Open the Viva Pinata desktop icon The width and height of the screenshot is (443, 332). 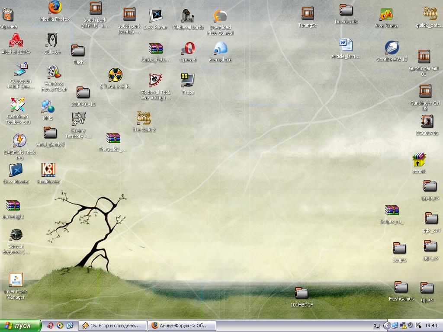[x=386, y=15]
